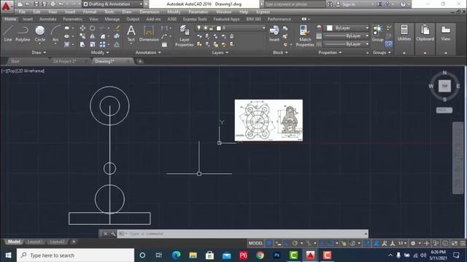Click the reference image thumbnail in drawing area
The image size is (467, 262).
pyautogui.click(x=269, y=120)
